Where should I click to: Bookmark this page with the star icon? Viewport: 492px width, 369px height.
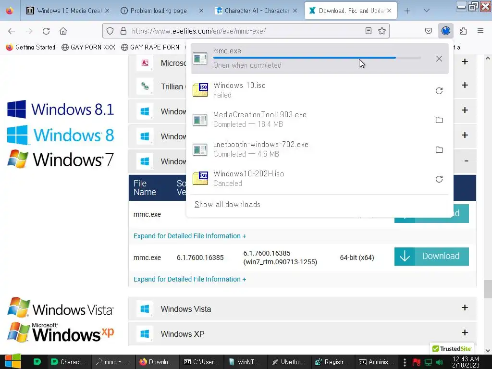pos(381,31)
